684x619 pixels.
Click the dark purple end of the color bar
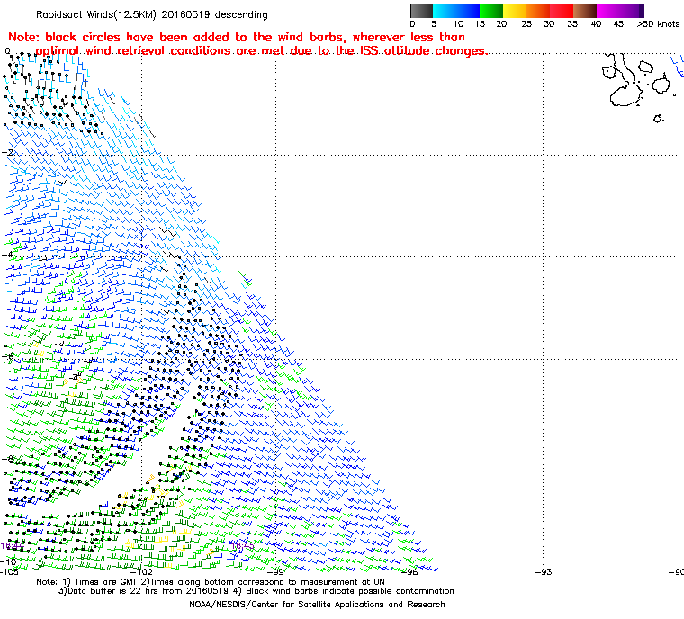point(641,11)
